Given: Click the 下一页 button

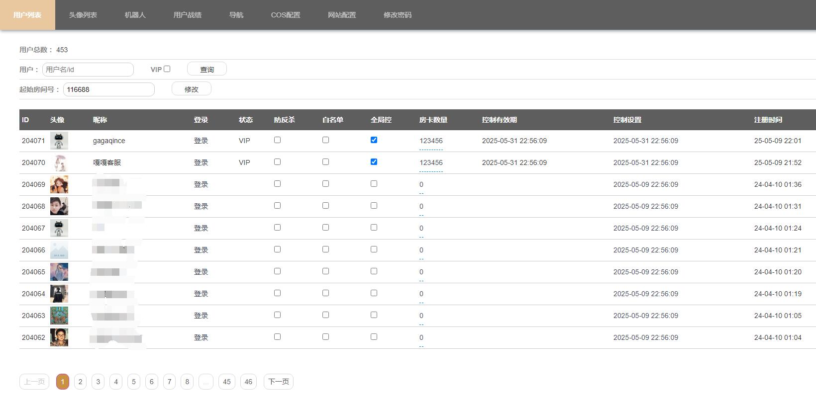Looking at the screenshot, I should point(279,382).
